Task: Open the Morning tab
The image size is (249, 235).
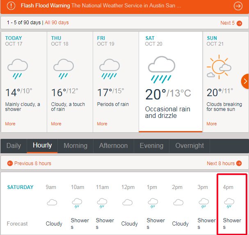Action: pos(75,146)
